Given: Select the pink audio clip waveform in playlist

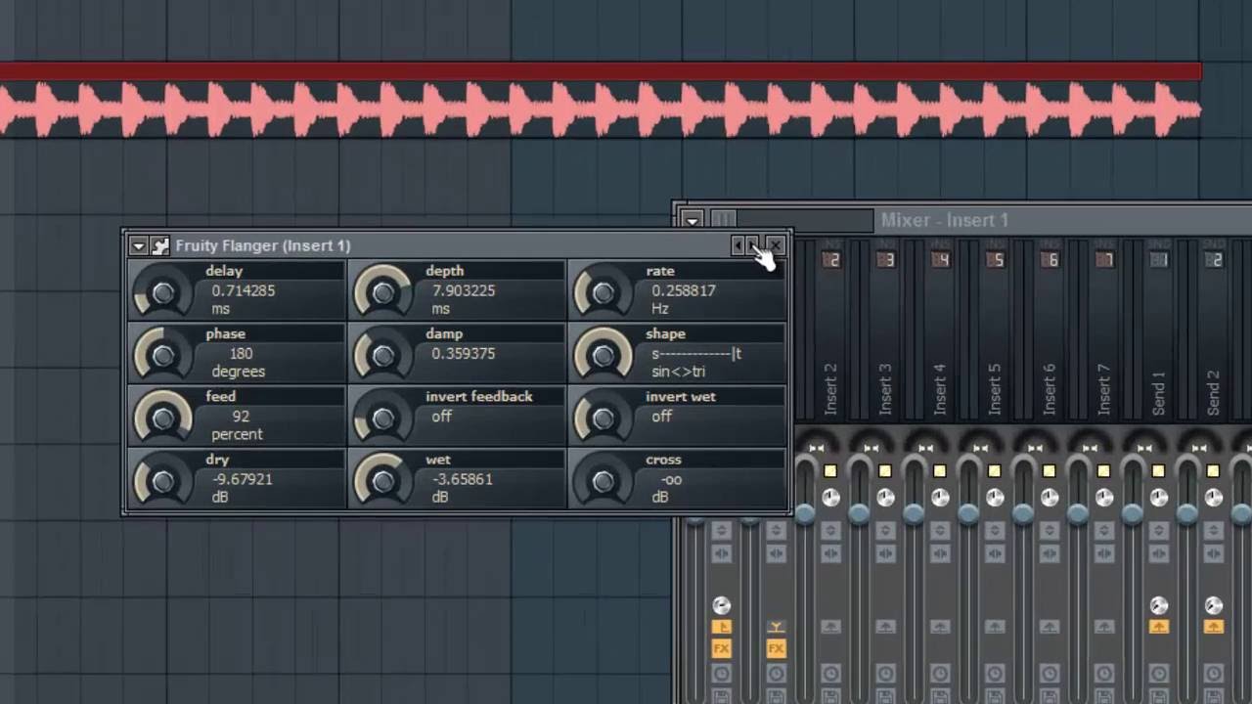Looking at the screenshot, I should (601, 110).
